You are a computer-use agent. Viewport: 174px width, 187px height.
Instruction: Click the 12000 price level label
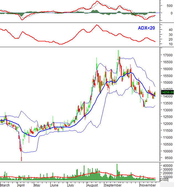tap(167, 124)
